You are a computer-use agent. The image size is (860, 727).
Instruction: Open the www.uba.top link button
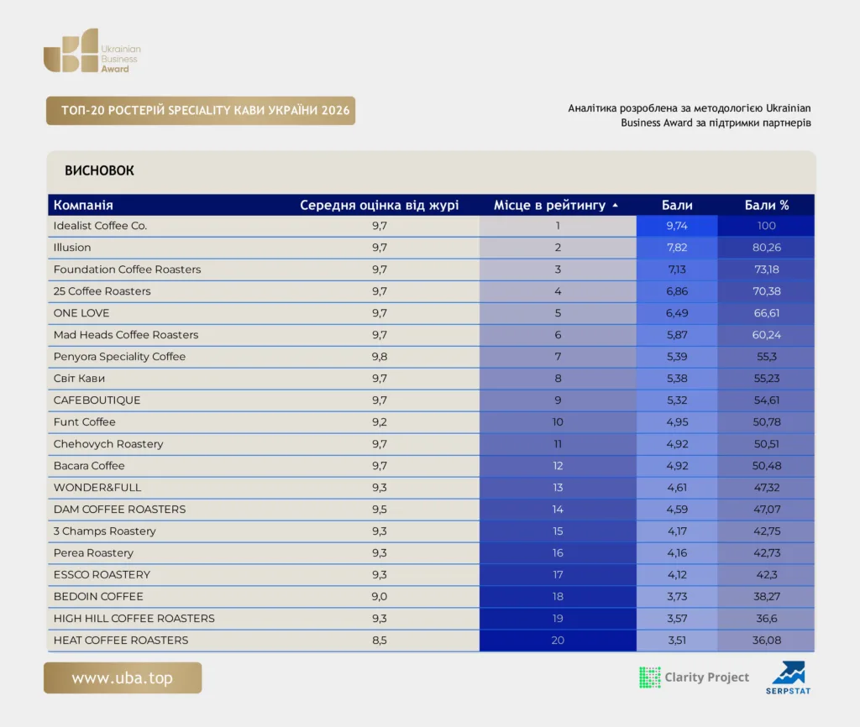coord(123,677)
